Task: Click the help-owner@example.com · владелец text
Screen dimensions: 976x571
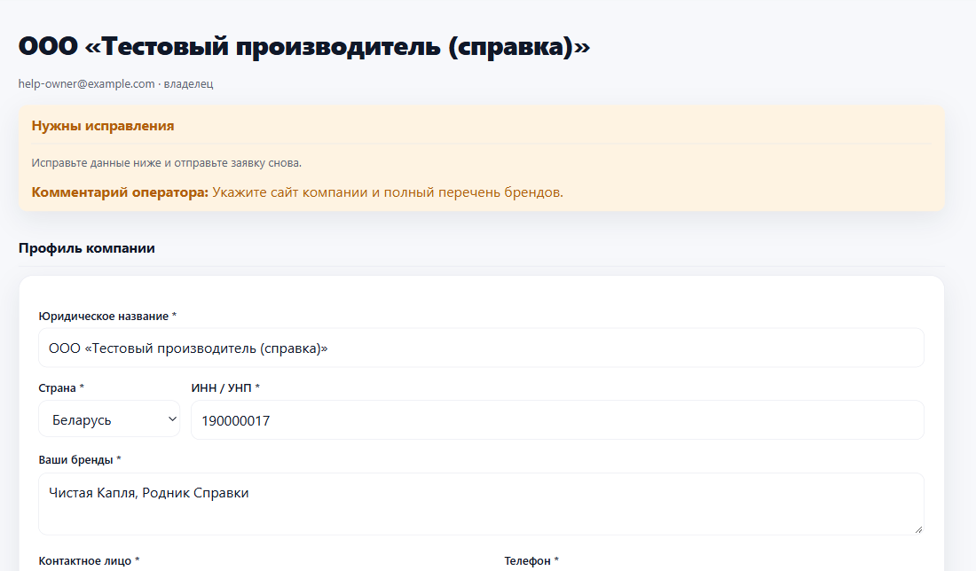Action: (115, 83)
